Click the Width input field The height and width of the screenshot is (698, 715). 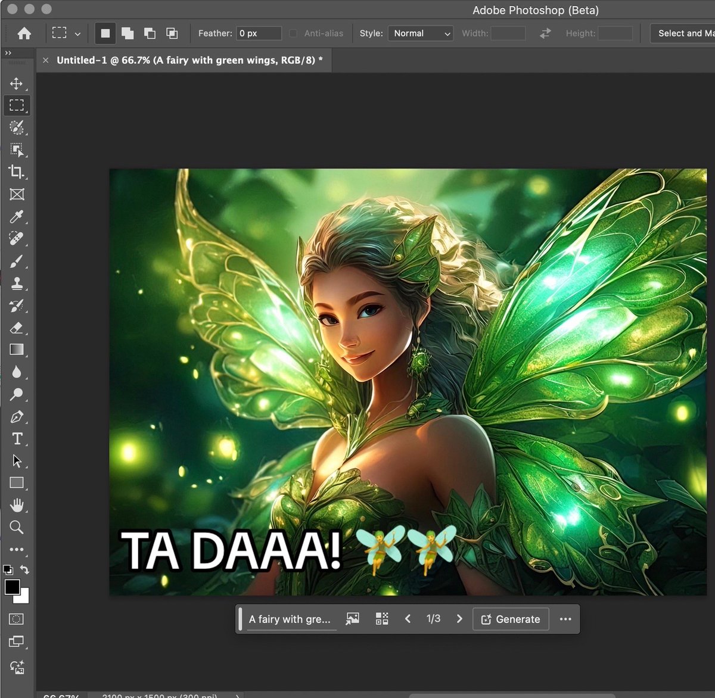point(508,33)
